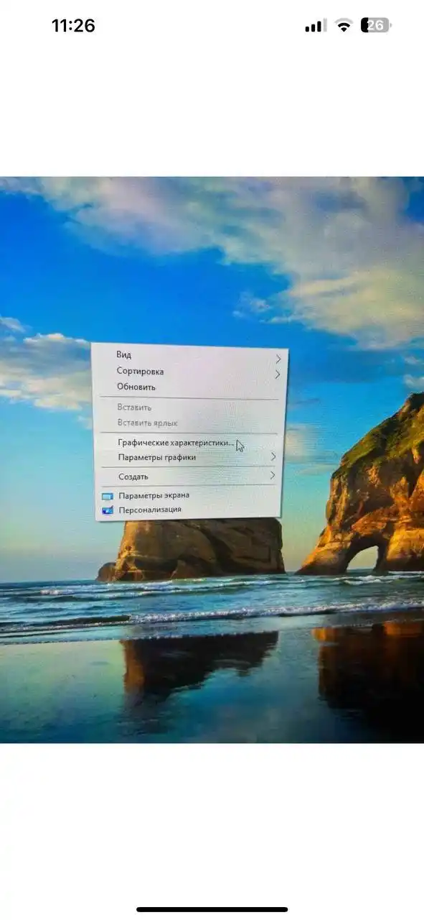
Task: Open Параметры экрана label
Action: (154, 495)
